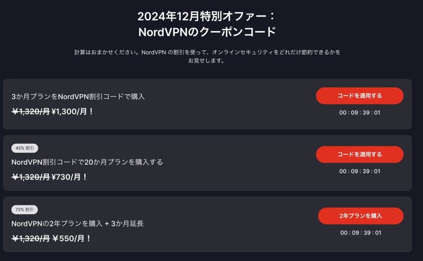Click the NordVPN割引コードで20か月プランを購入する title

[x=87, y=162]
